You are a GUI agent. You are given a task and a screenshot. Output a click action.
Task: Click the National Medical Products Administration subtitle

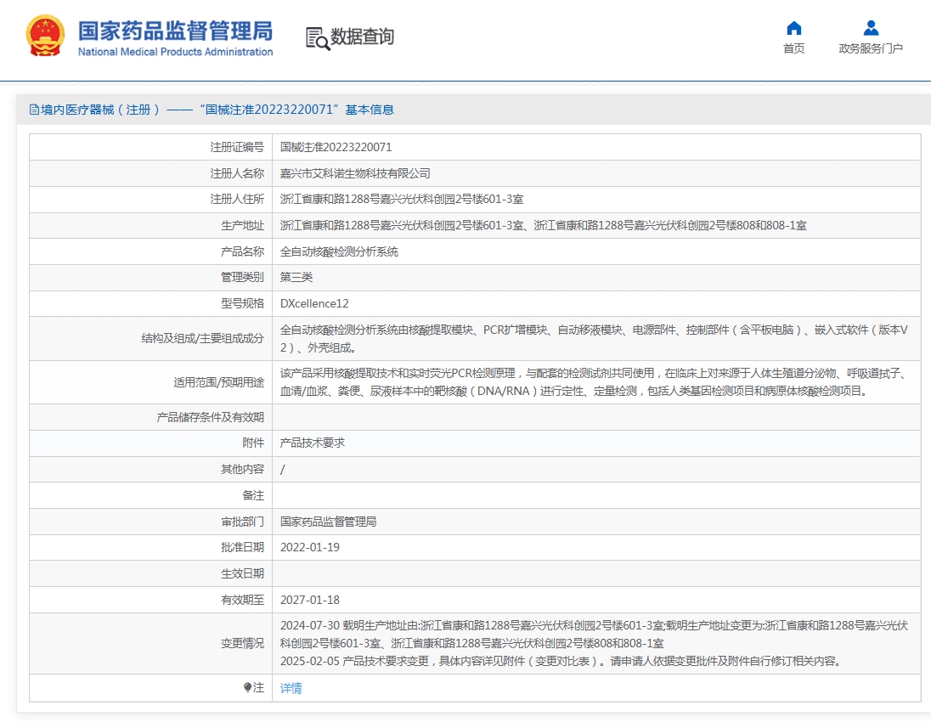(176, 53)
